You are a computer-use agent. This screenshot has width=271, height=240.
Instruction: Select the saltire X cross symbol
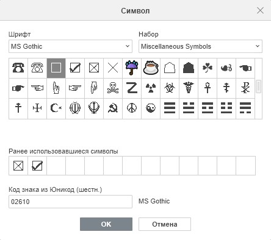[113, 68]
